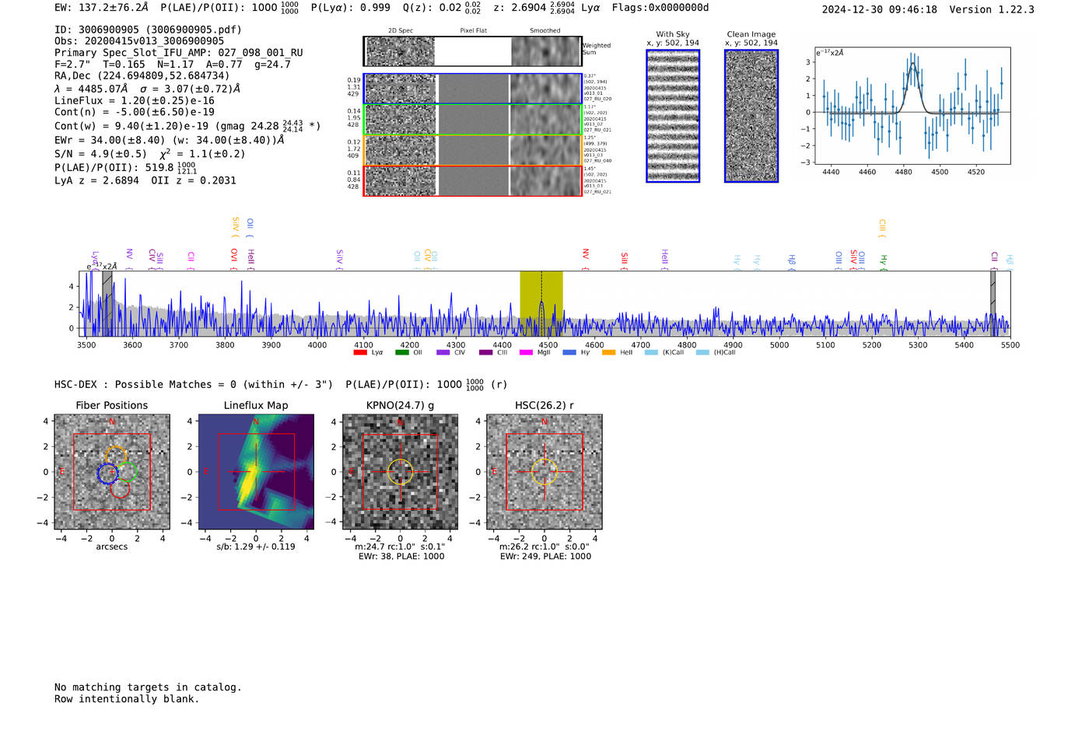
Task: Click the EWr: 249, PLAE: 1000 caption
Action: [x=545, y=556]
